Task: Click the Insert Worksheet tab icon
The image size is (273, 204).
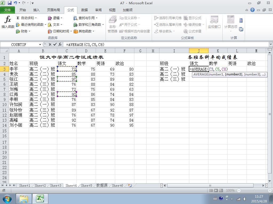Action: pos(130,185)
